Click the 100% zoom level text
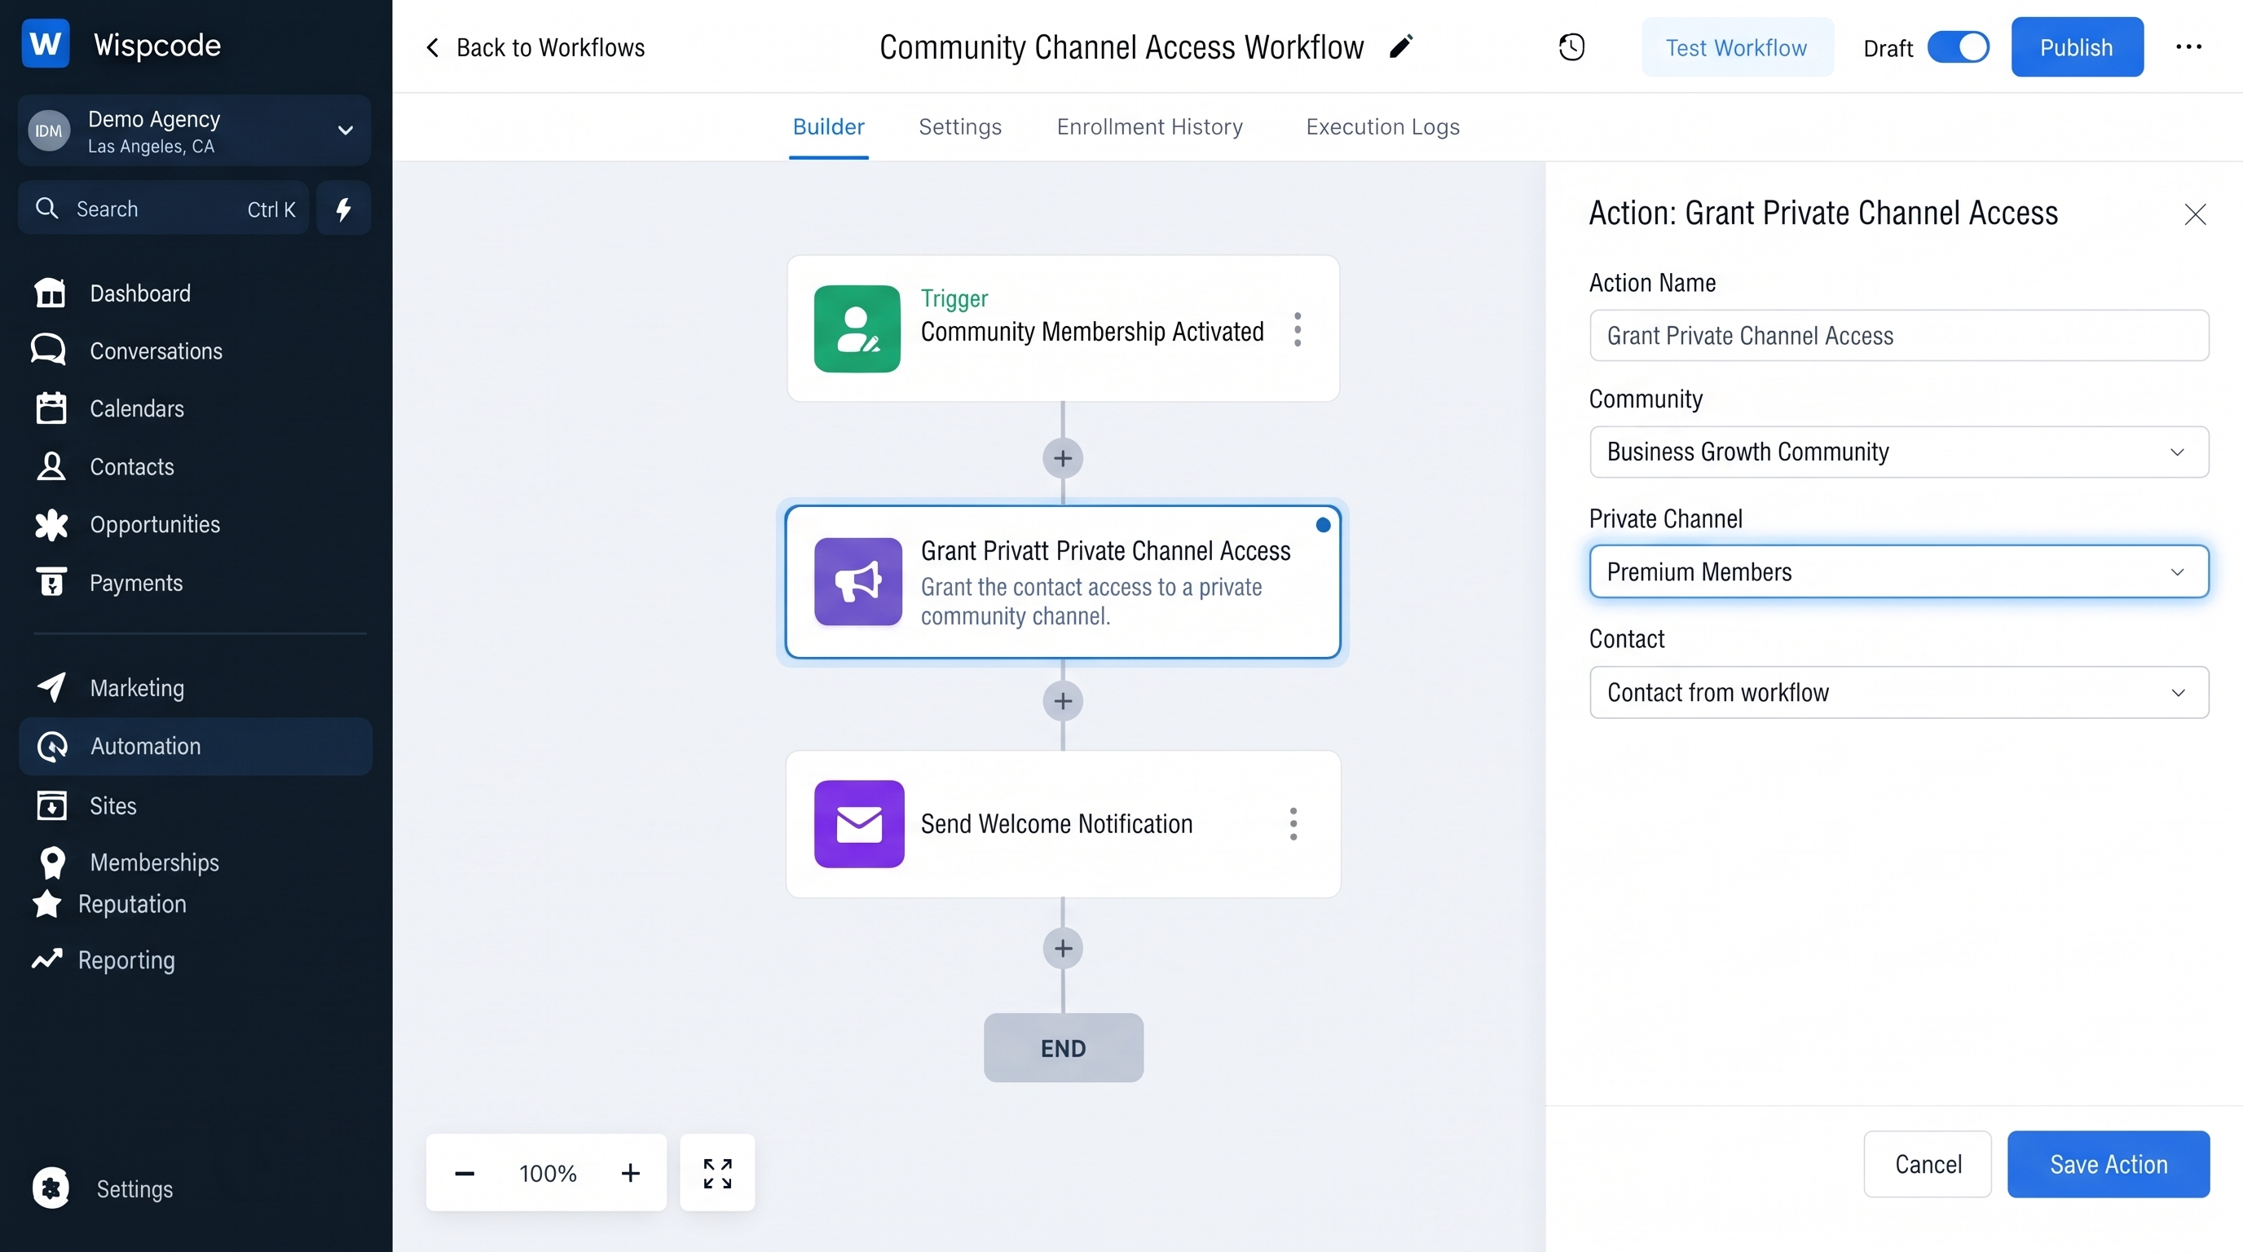The width and height of the screenshot is (2243, 1252). [x=548, y=1174]
